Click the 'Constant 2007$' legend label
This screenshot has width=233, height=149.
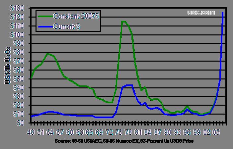tap(76, 16)
